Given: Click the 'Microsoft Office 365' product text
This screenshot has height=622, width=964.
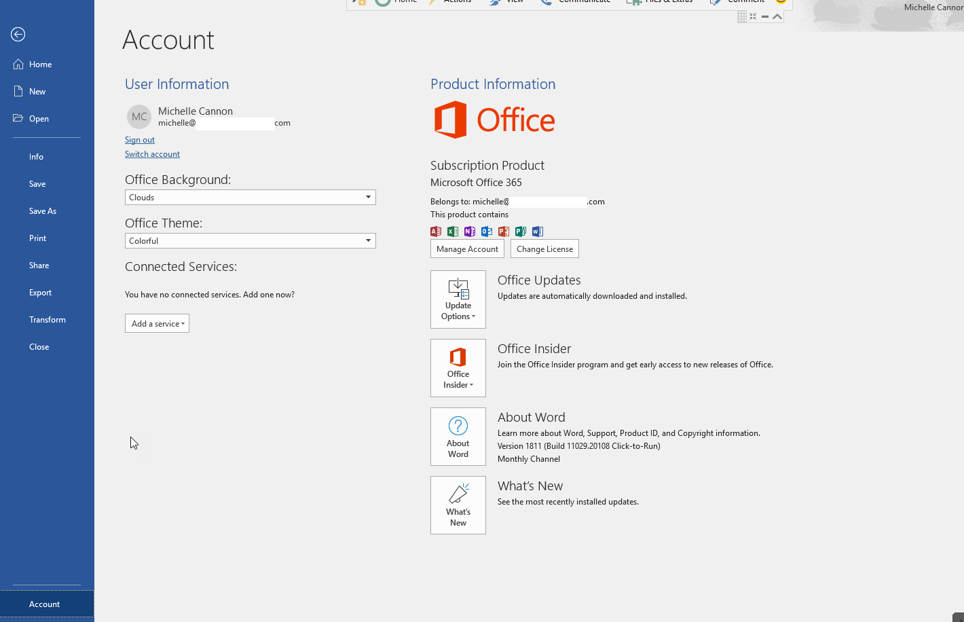Looking at the screenshot, I should 476,183.
